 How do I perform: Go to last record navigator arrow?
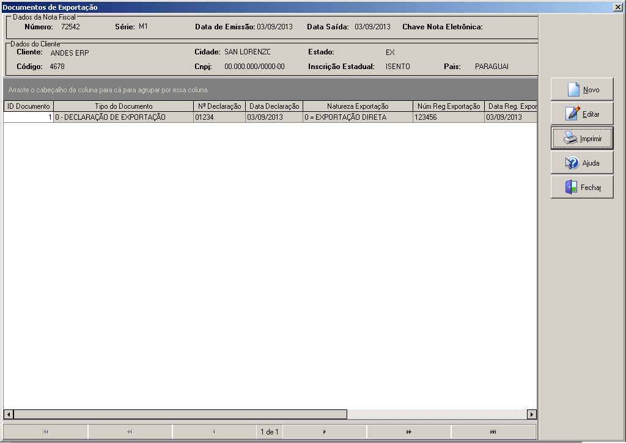pos(493,432)
